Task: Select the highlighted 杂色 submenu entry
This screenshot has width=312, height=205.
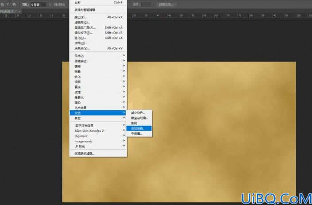Action: [98, 113]
